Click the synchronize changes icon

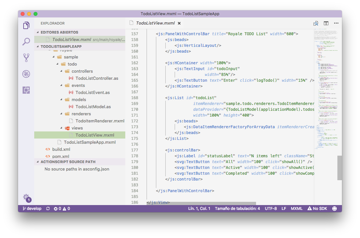click(x=48, y=209)
